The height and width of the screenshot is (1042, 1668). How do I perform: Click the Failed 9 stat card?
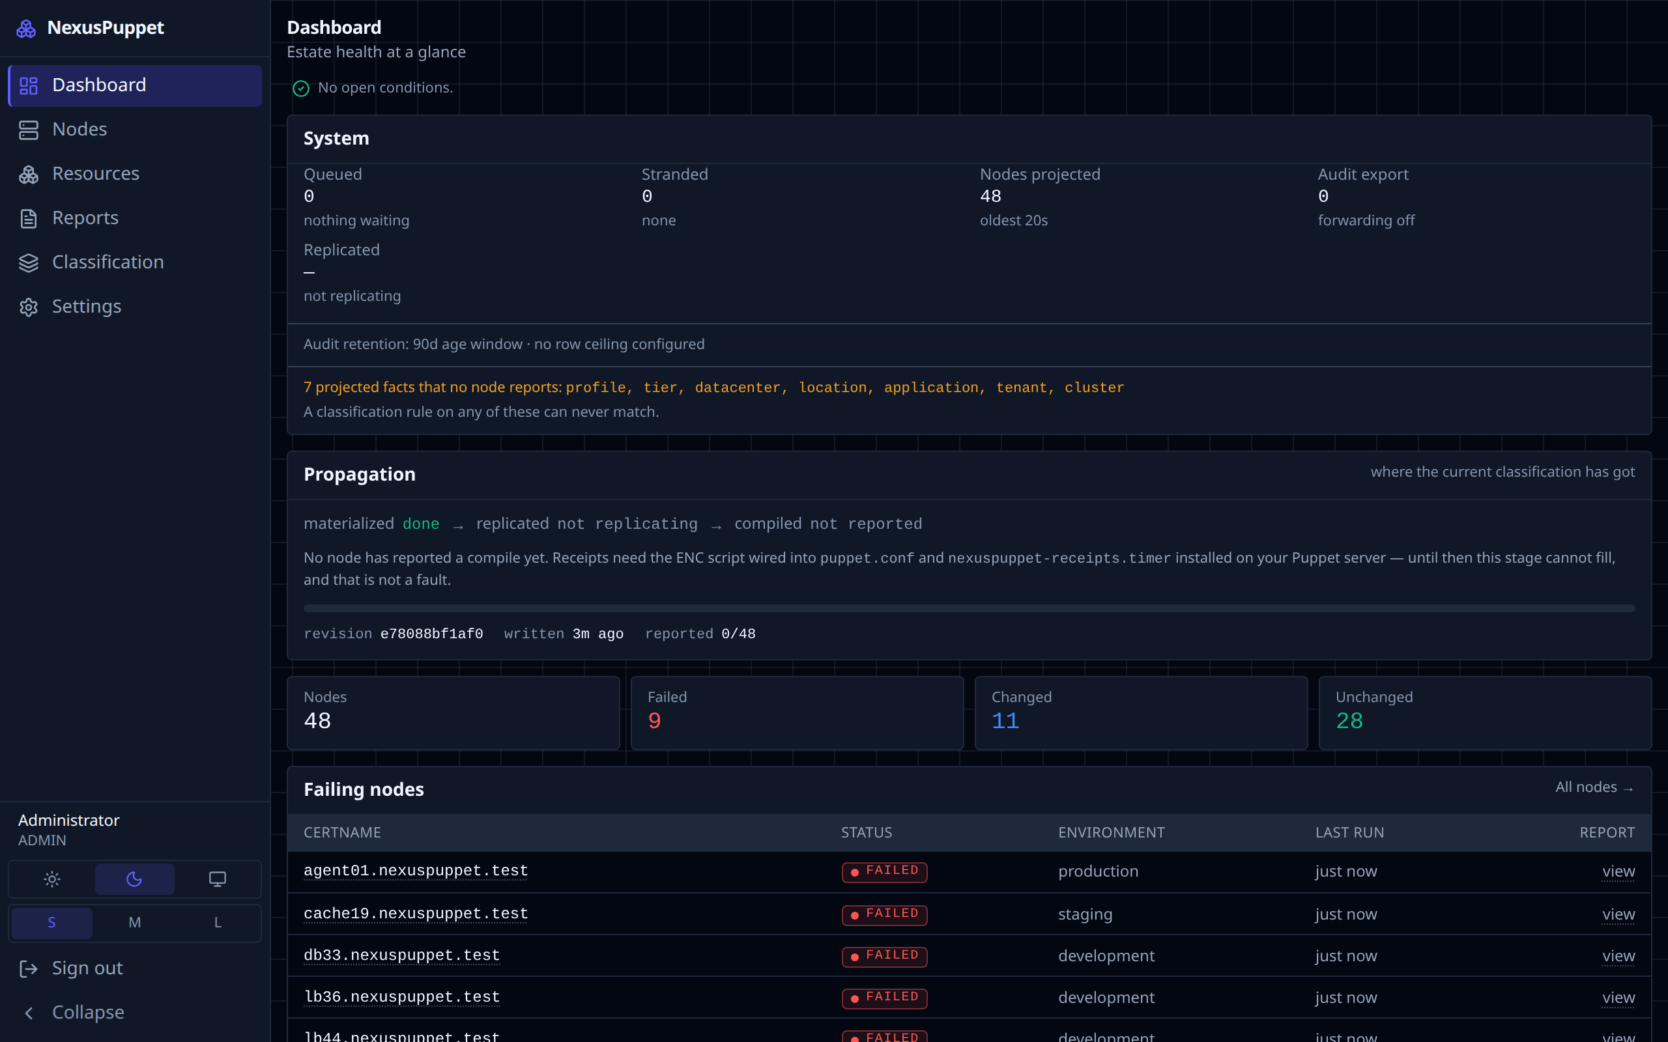click(797, 713)
